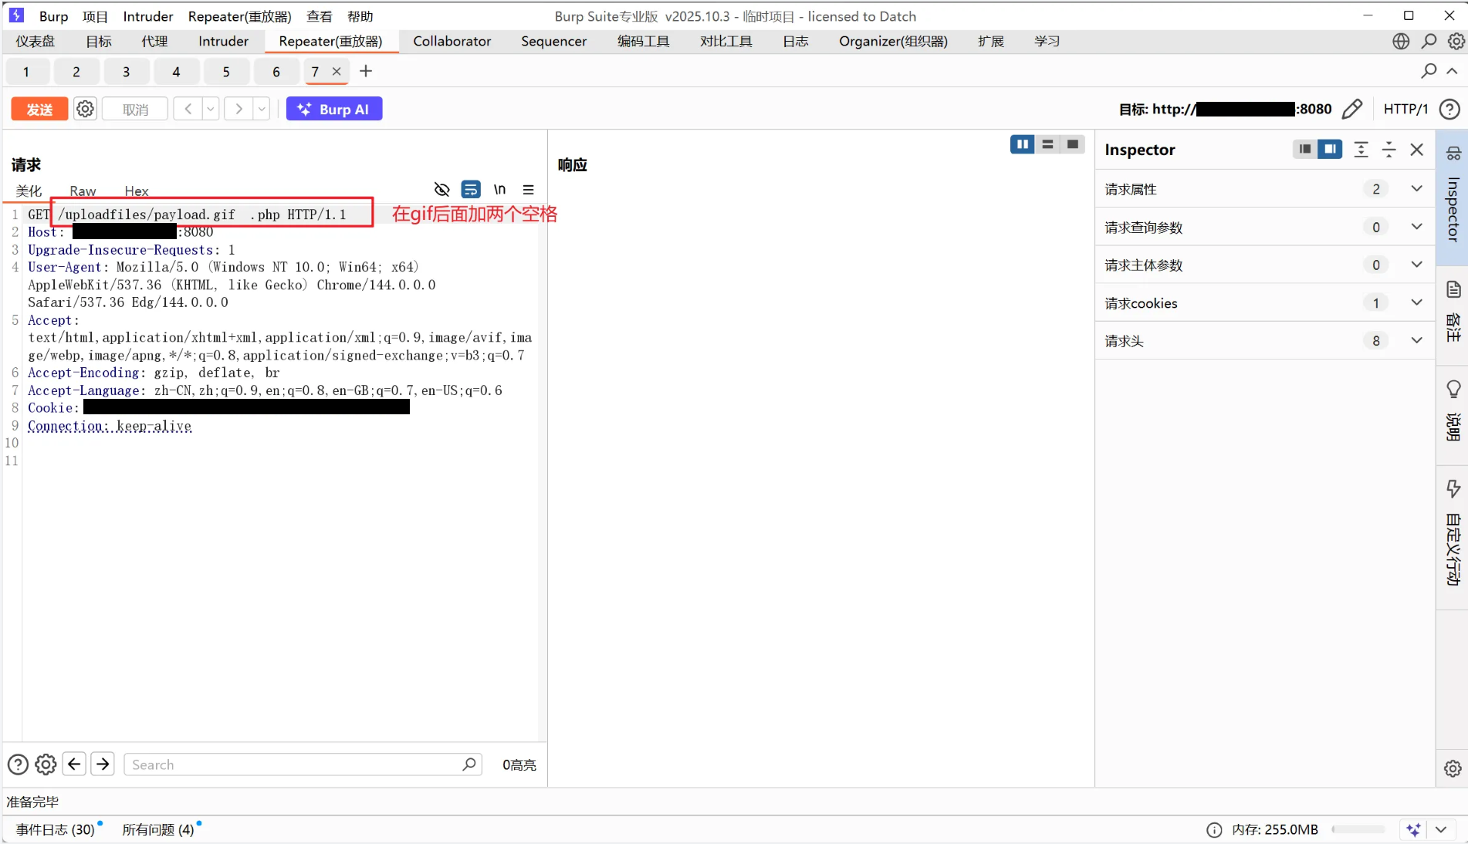Click the Burp AI sparkle icon in status bar
The image size is (1468, 844).
click(1413, 830)
